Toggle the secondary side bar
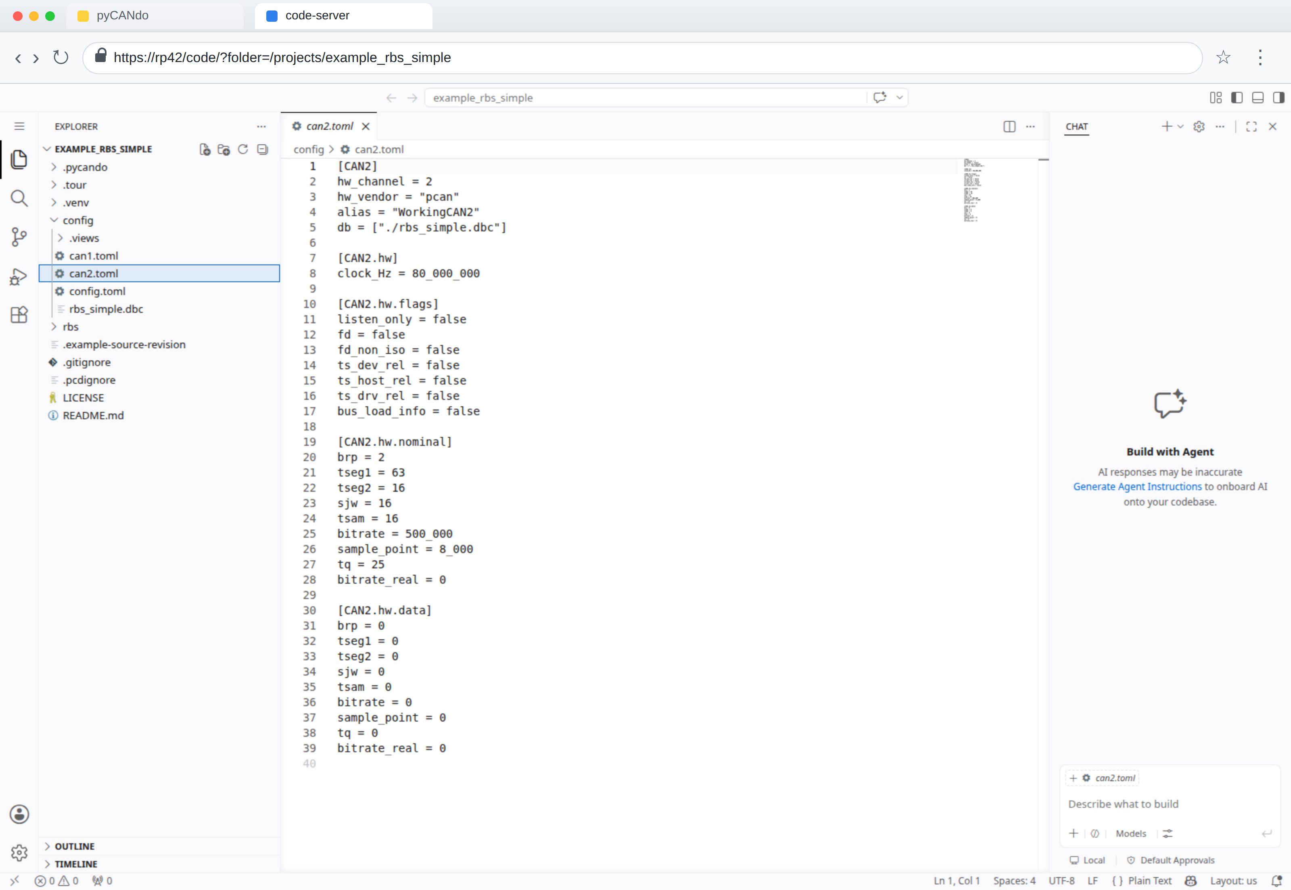1291x890 pixels. tap(1279, 98)
